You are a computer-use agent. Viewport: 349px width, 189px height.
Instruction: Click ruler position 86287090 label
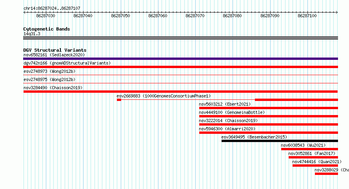(270, 16)
